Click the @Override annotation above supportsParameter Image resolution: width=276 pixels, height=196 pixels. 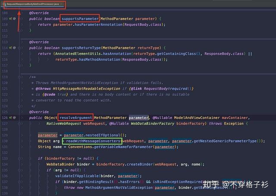tap(39, 13)
